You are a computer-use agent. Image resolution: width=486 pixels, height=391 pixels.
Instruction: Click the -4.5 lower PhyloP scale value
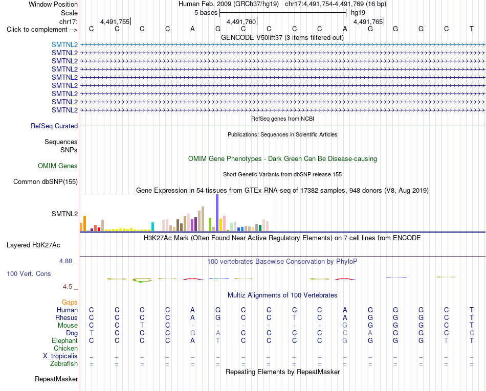pyautogui.click(x=67, y=287)
